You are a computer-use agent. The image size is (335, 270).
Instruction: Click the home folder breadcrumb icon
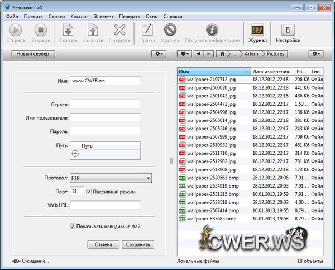pos(222,53)
